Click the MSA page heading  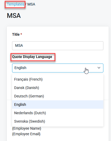(14, 16)
